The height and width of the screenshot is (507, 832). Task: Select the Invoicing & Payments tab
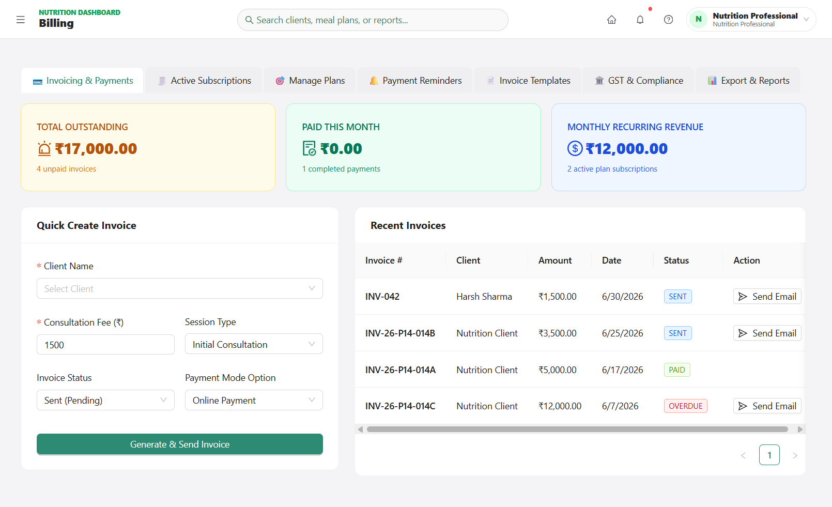coord(83,81)
